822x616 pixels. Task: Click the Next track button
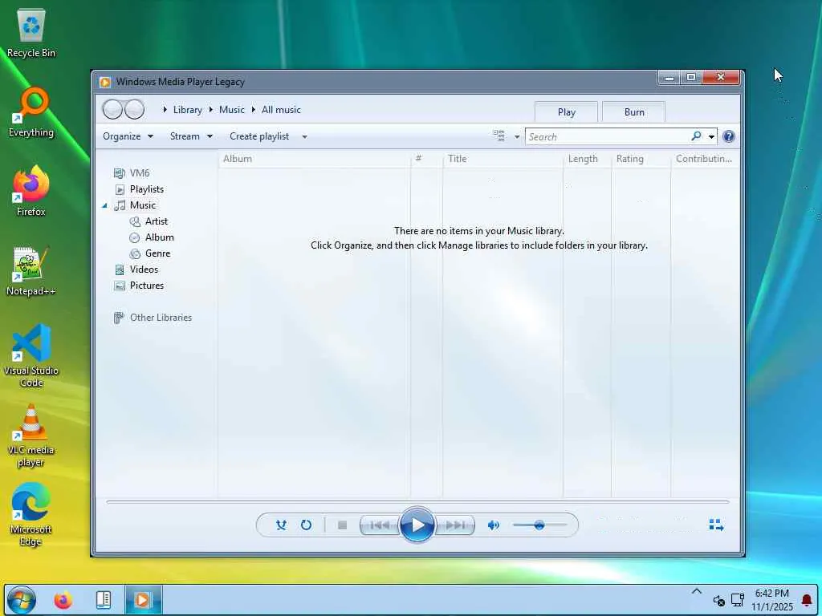tap(455, 525)
